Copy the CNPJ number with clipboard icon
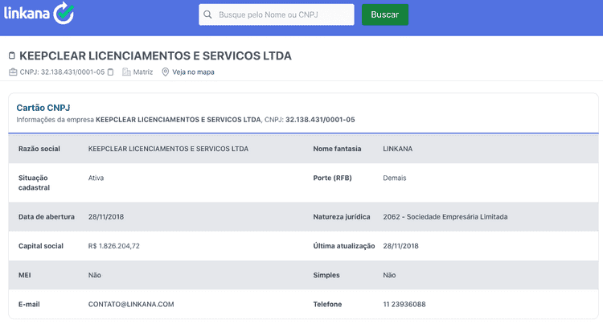The width and height of the screenshot is (603, 324). (110, 72)
